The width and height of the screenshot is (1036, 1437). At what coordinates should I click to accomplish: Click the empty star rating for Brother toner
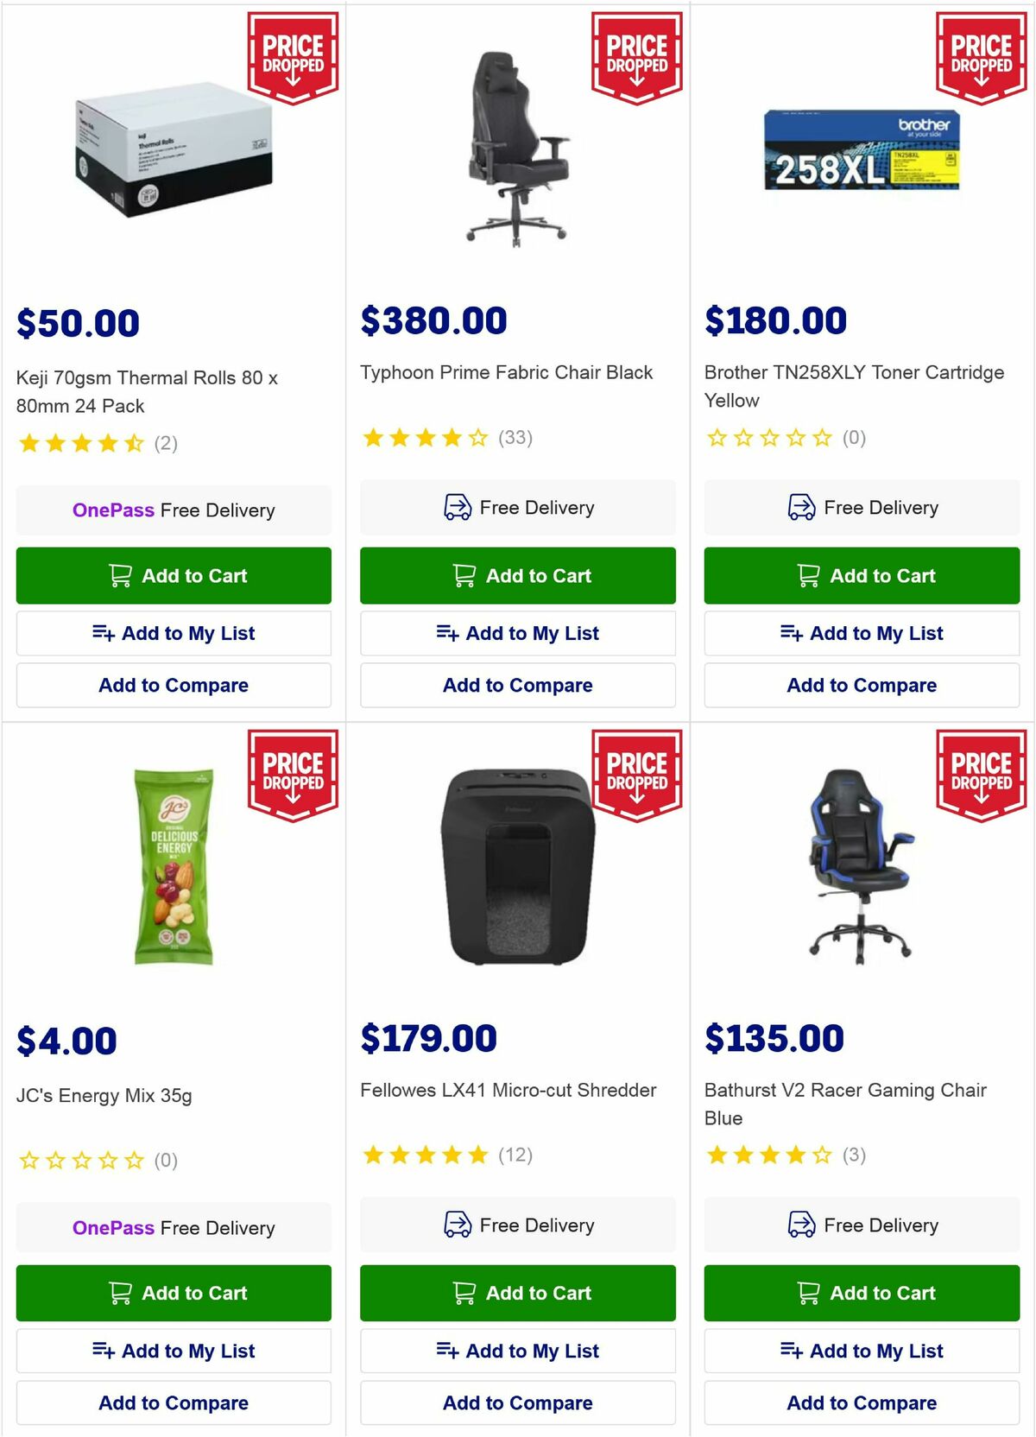(767, 438)
